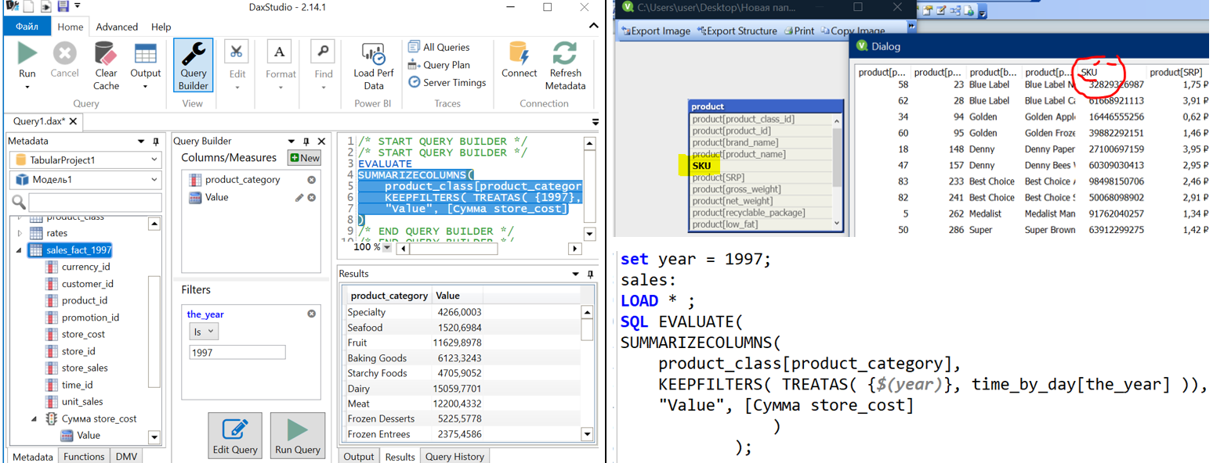Click the Clear Cache icon
Image resolution: width=1213 pixels, height=463 pixels.
[106, 54]
